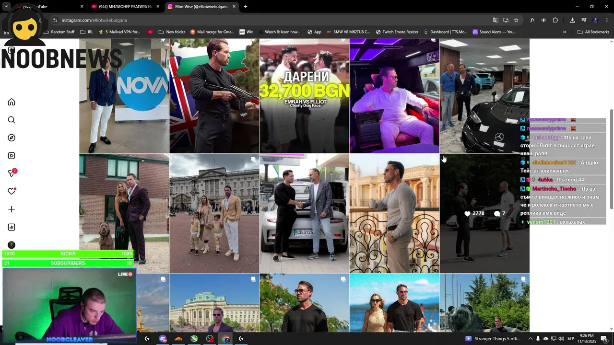Open Dashboard TTS.Mo bookmark
The image size is (614, 345).
tap(445, 32)
